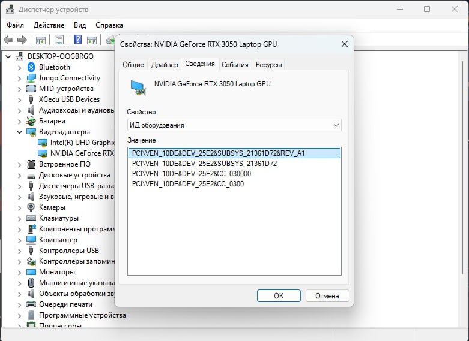
Task: Click the Back arrow in toolbar
Action: (8, 40)
